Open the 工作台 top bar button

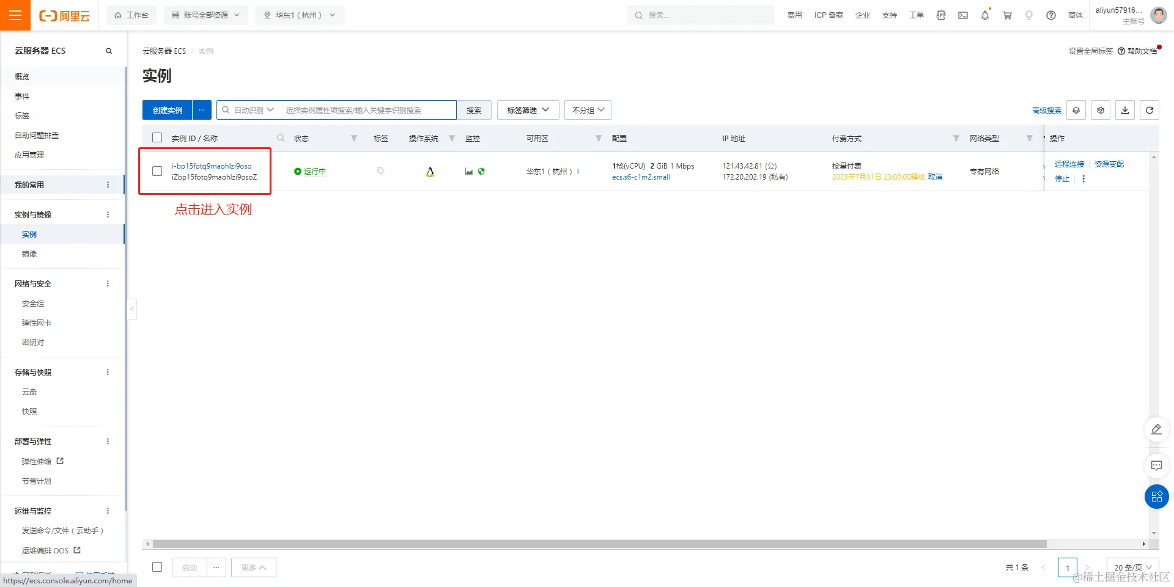(131, 15)
